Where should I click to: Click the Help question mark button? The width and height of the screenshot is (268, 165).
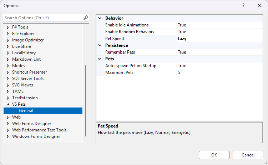coord(243,5)
